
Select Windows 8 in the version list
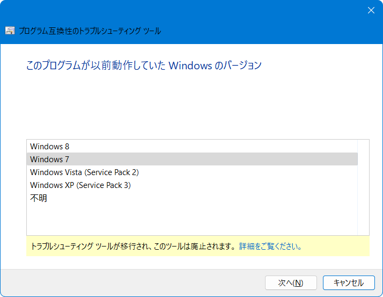point(192,146)
